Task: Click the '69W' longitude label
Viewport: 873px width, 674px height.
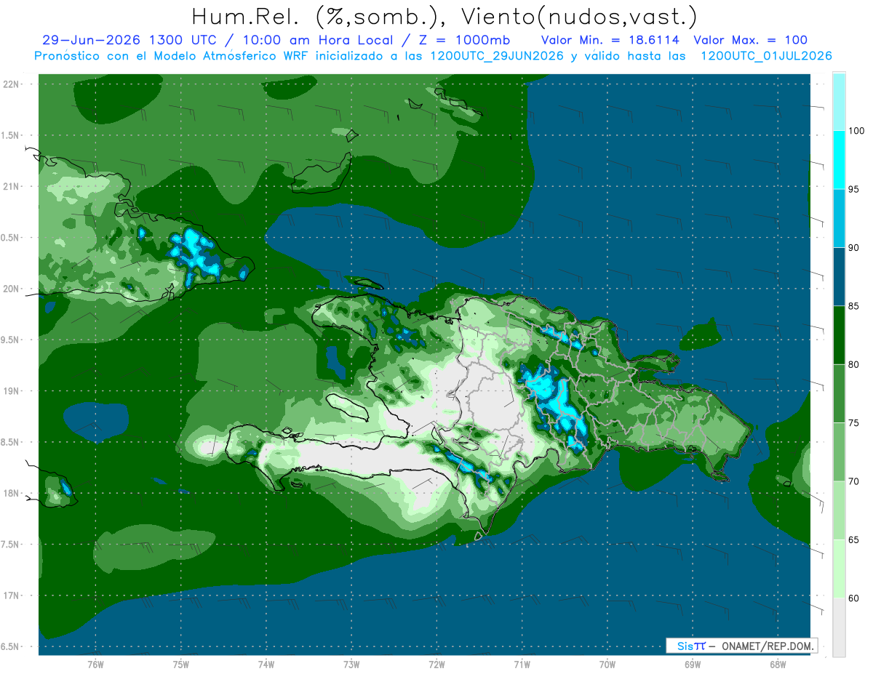Action: point(692,664)
